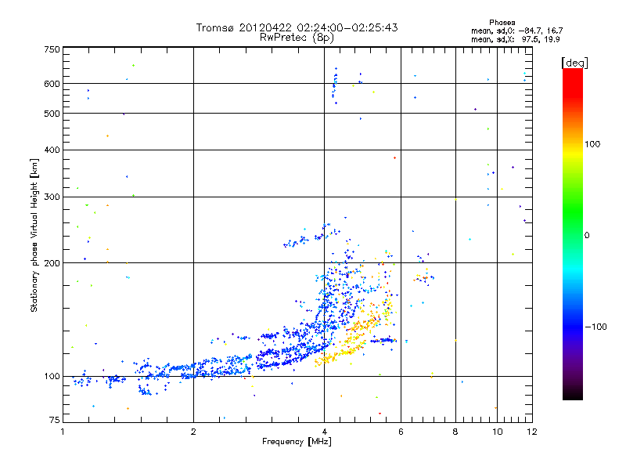The image size is (626, 470).
Task: Click the y-axis label '400'
Action: click(x=52, y=150)
